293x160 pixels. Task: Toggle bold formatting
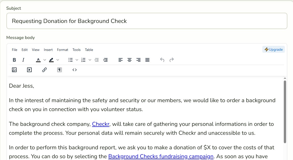coord(14,60)
